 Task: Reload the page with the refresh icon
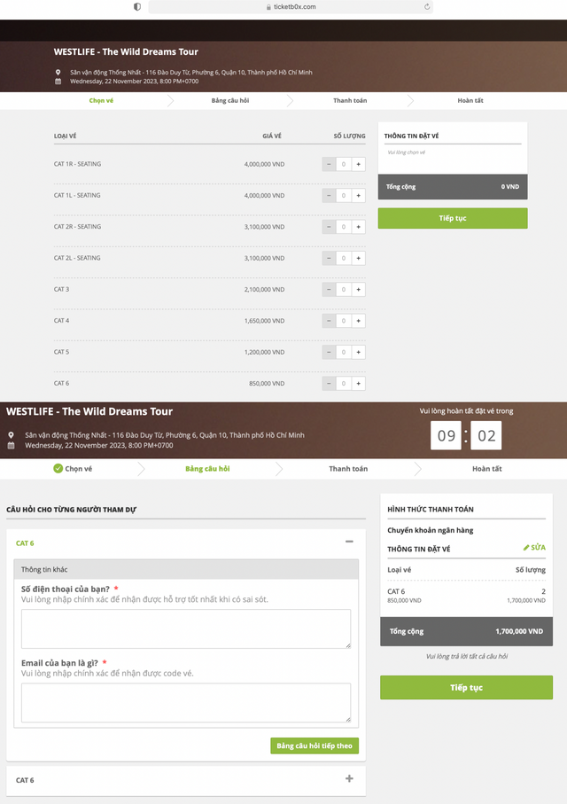427,6
